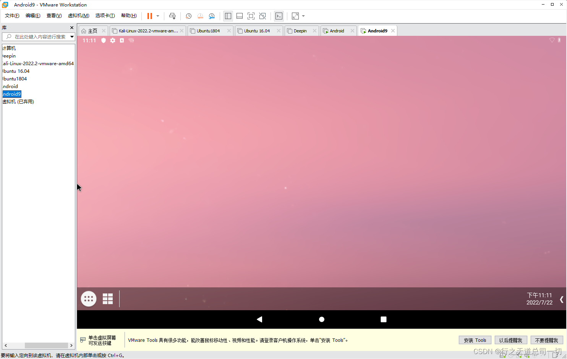The height and width of the screenshot is (359, 567).
Task: Tap the Android home navigation button
Action: (322, 319)
